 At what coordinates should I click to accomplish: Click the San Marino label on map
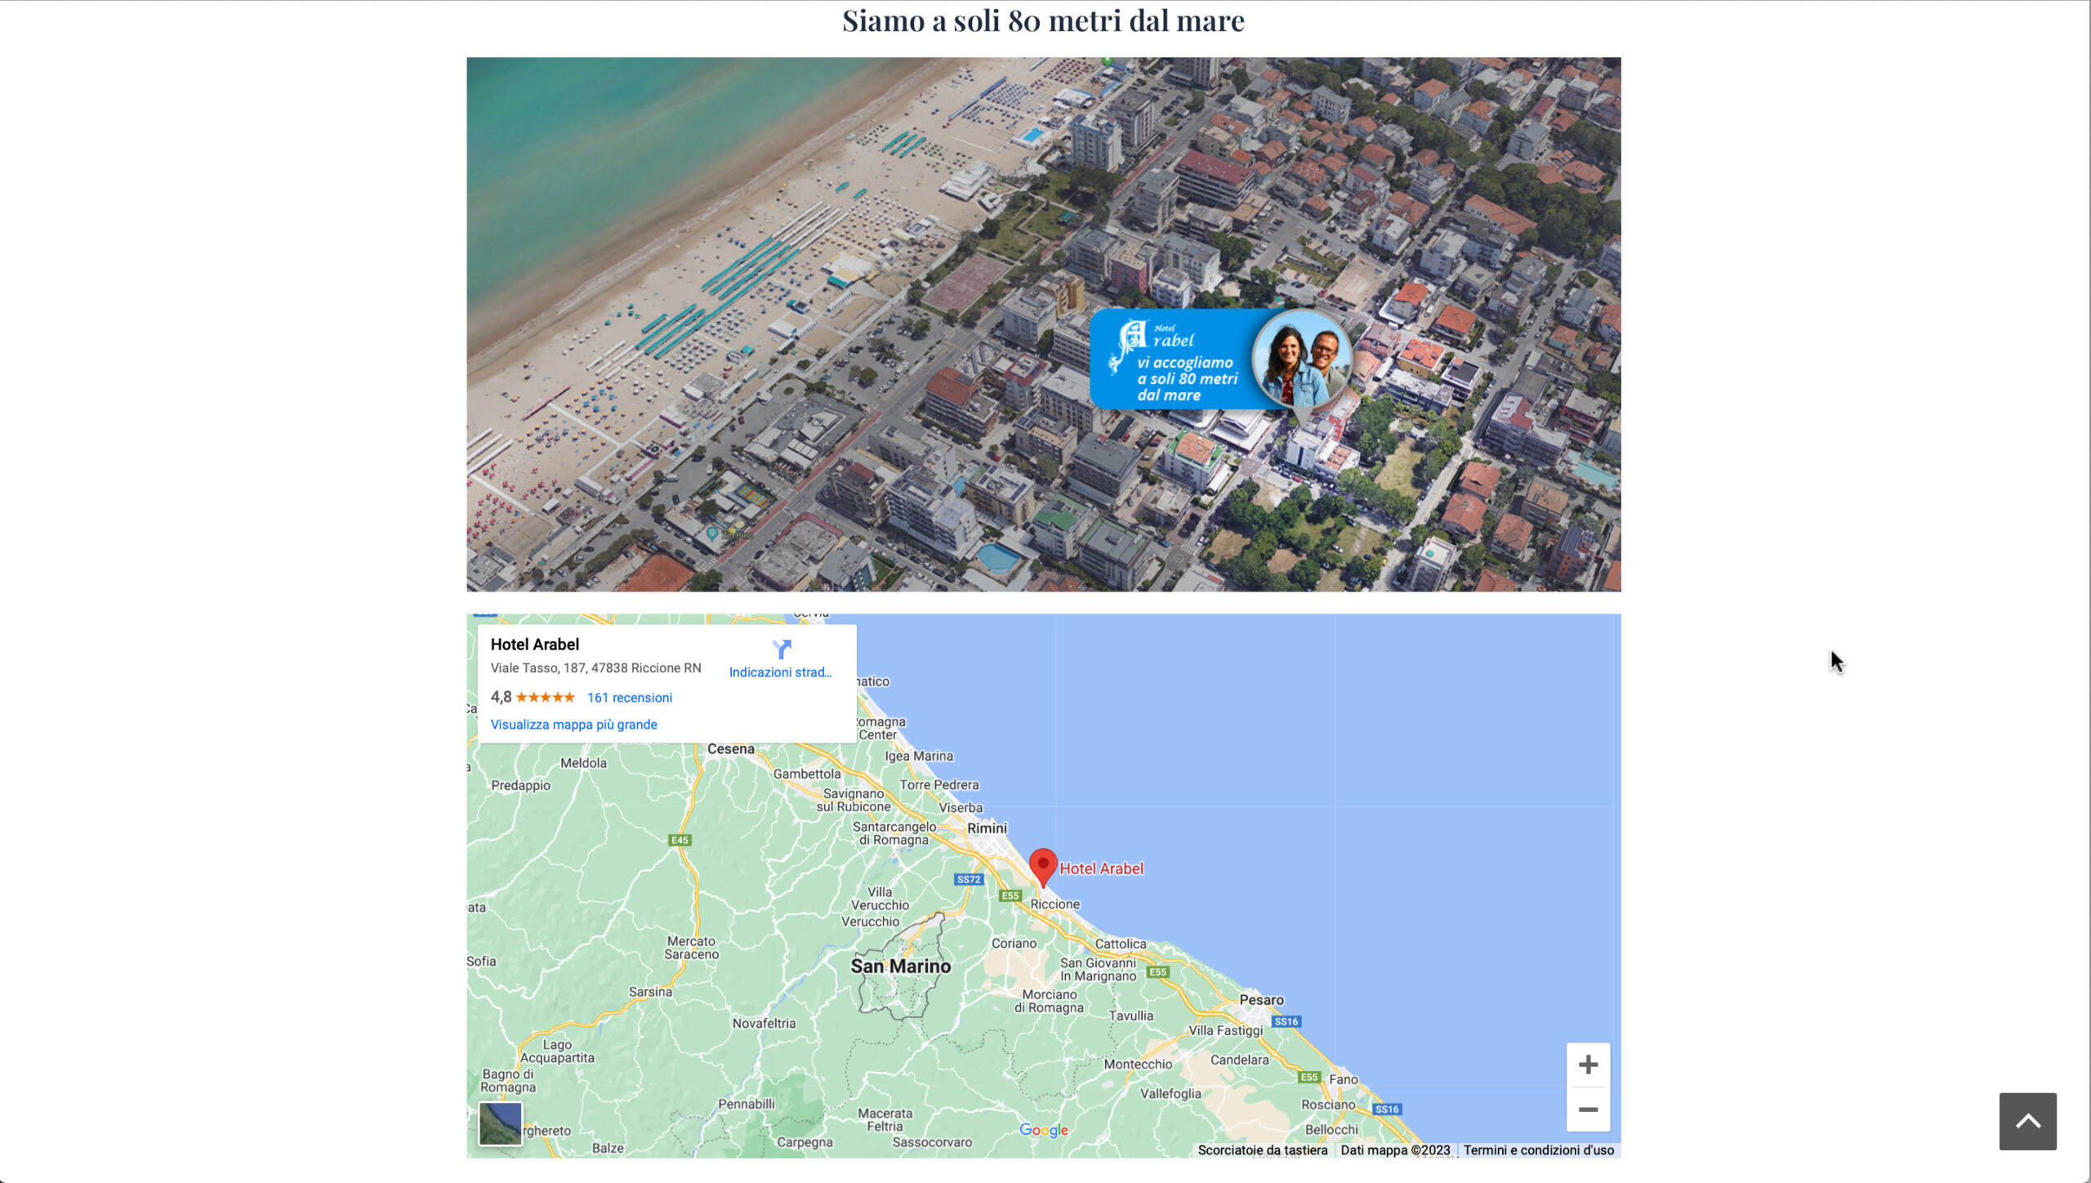coord(900,966)
